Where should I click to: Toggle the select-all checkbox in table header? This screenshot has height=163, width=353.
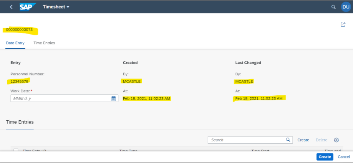(16, 150)
